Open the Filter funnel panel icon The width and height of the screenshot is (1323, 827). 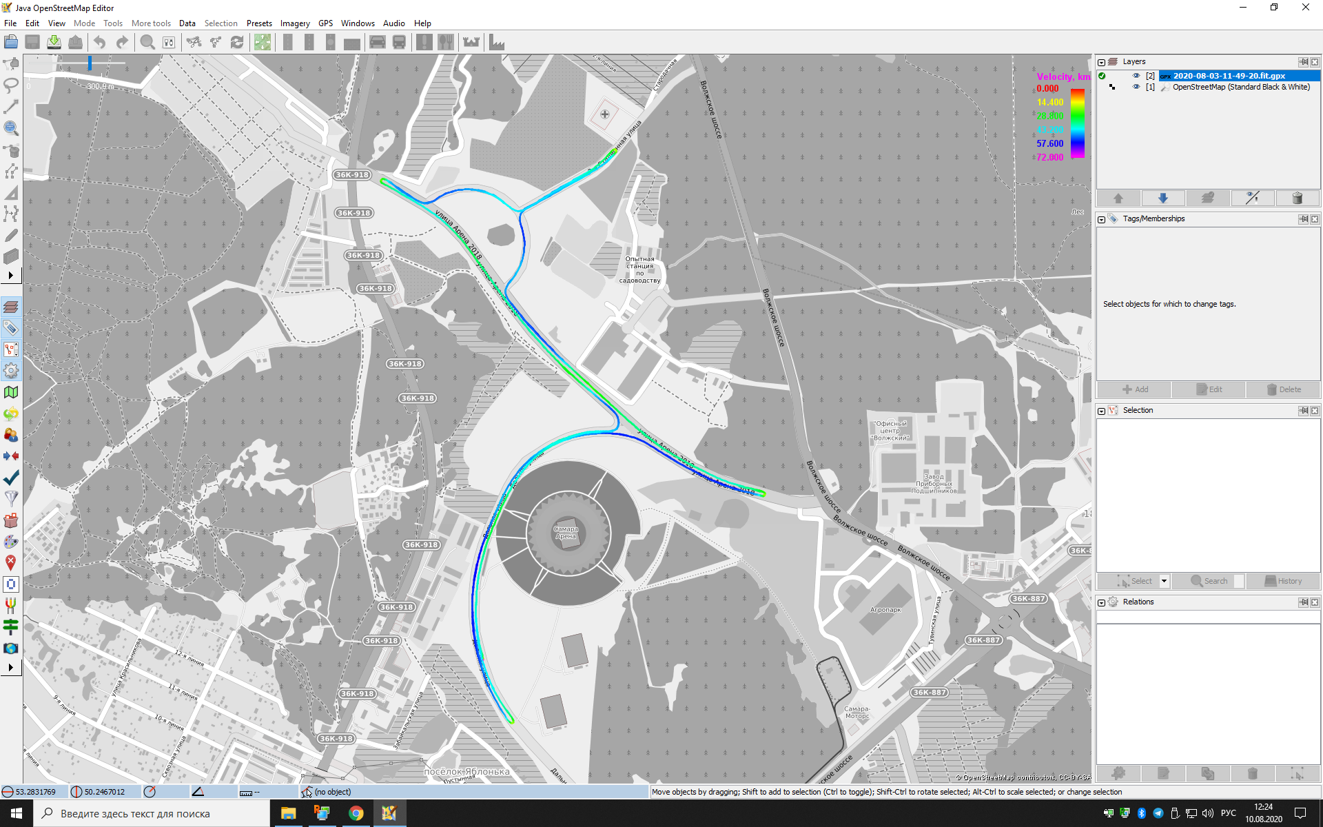tap(11, 499)
